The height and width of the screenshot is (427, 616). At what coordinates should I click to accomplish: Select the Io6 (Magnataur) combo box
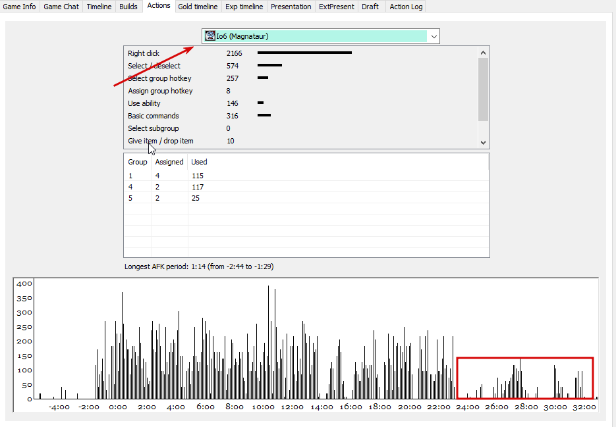321,36
